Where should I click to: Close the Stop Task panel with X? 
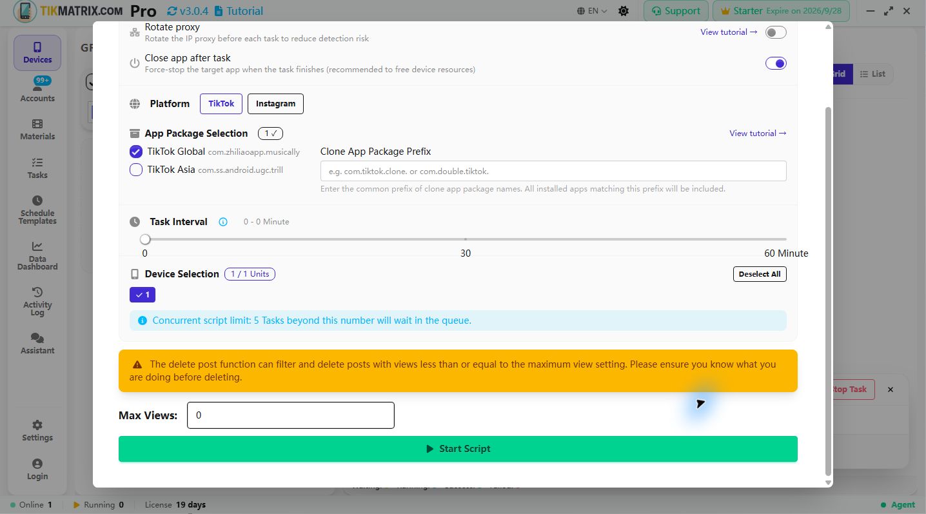pos(891,390)
